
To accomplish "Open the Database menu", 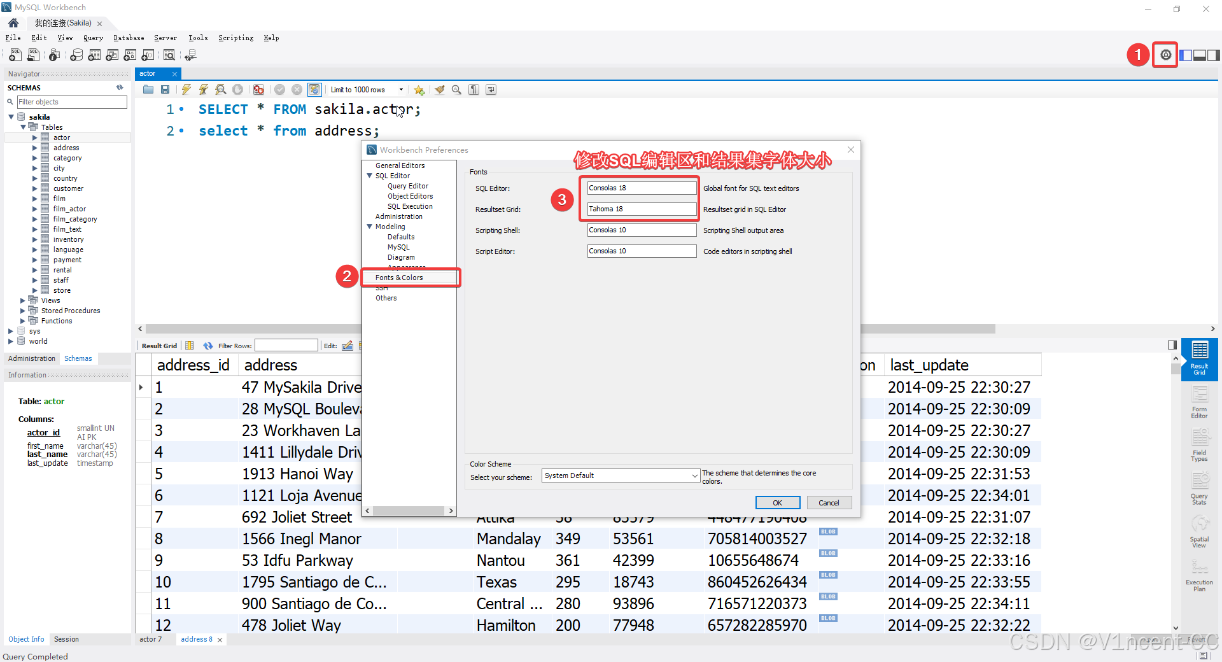I will (x=129, y=38).
